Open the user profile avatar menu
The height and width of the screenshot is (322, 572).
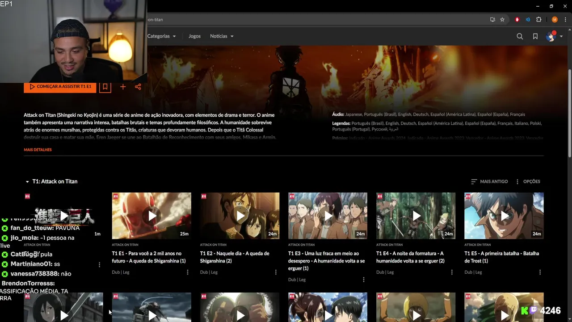pos(554,36)
